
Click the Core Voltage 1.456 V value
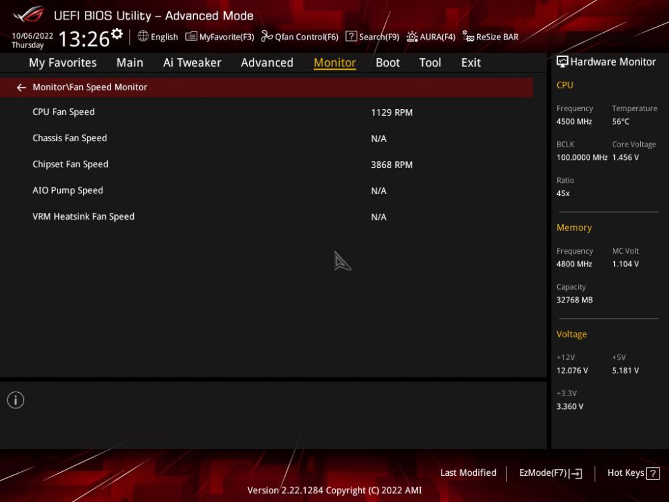coord(626,157)
